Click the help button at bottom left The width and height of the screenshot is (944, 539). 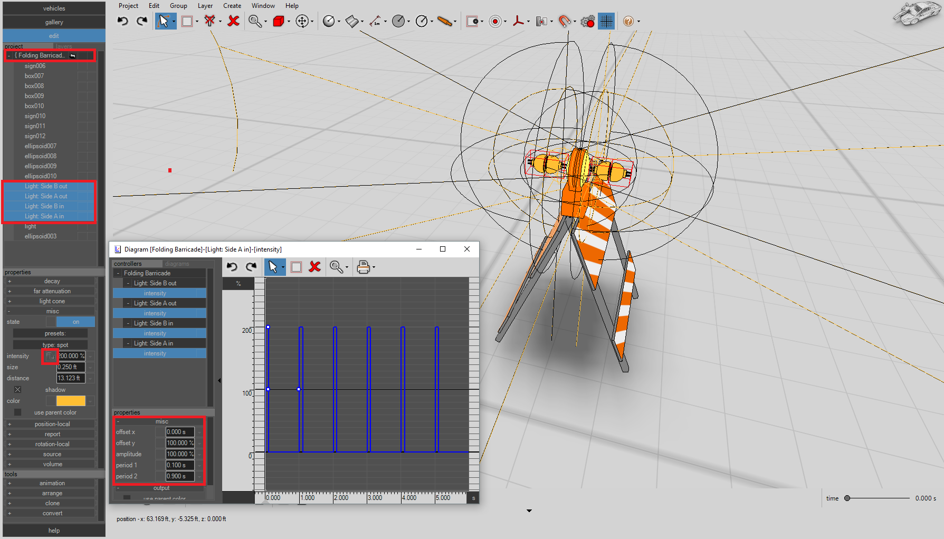(x=54, y=531)
